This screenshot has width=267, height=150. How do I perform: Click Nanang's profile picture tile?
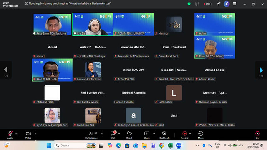click(x=174, y=24)
